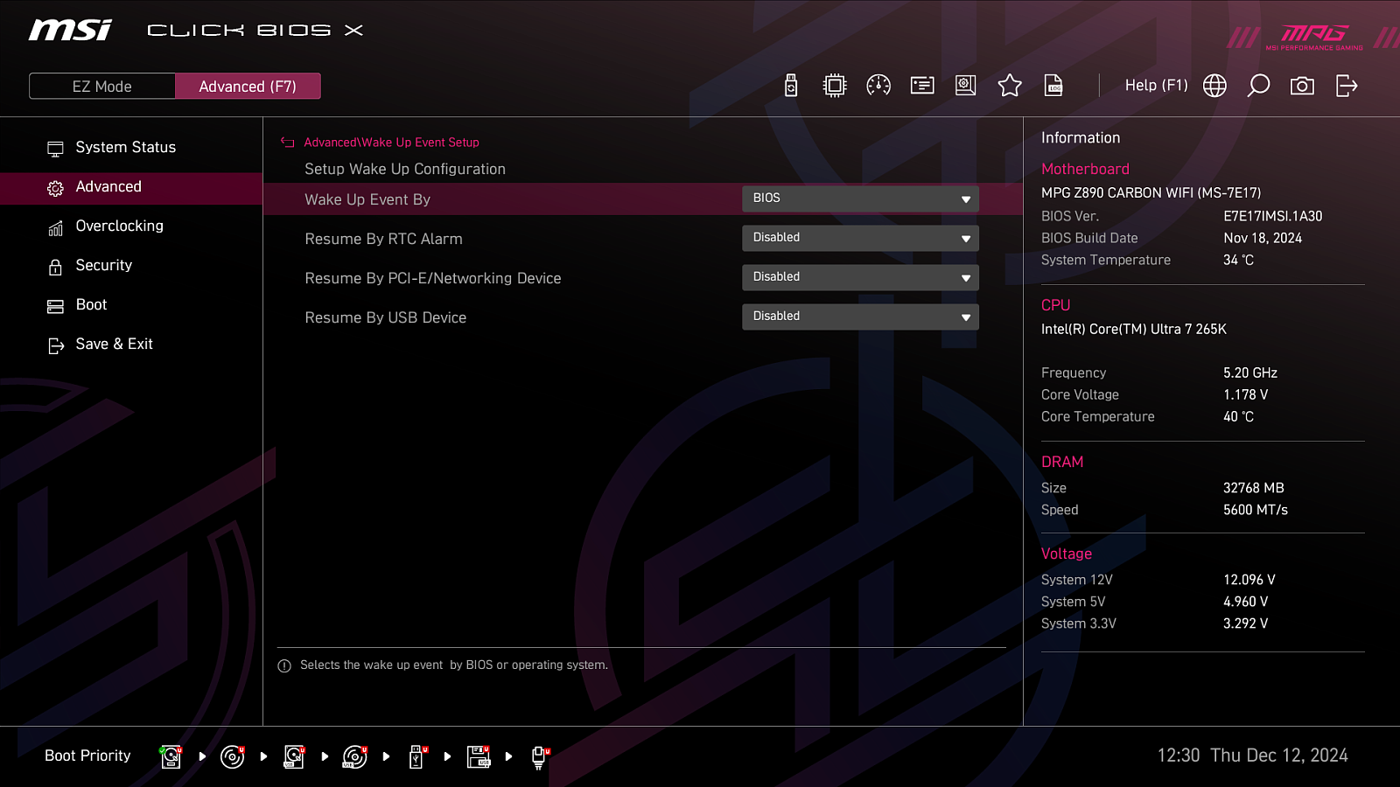Click BIOS version value E7E17IMSI.1A30
The width and height of the screenshot is (1400, 787).
[x=1272, y=216]
